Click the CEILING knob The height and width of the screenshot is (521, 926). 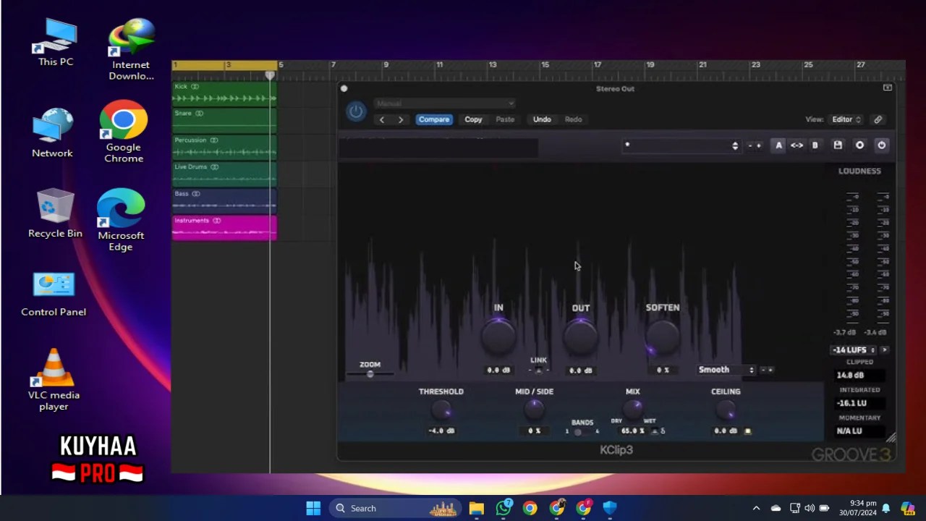(726, 411)
